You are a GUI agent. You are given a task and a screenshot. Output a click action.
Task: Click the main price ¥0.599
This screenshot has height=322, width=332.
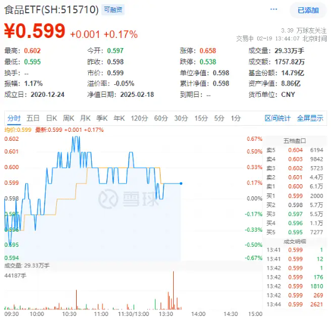(x=35, y=31)
